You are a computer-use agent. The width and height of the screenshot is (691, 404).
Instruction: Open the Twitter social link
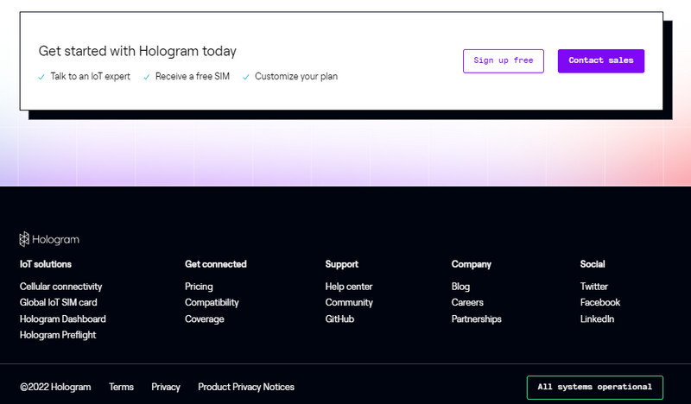pos(593,287)
